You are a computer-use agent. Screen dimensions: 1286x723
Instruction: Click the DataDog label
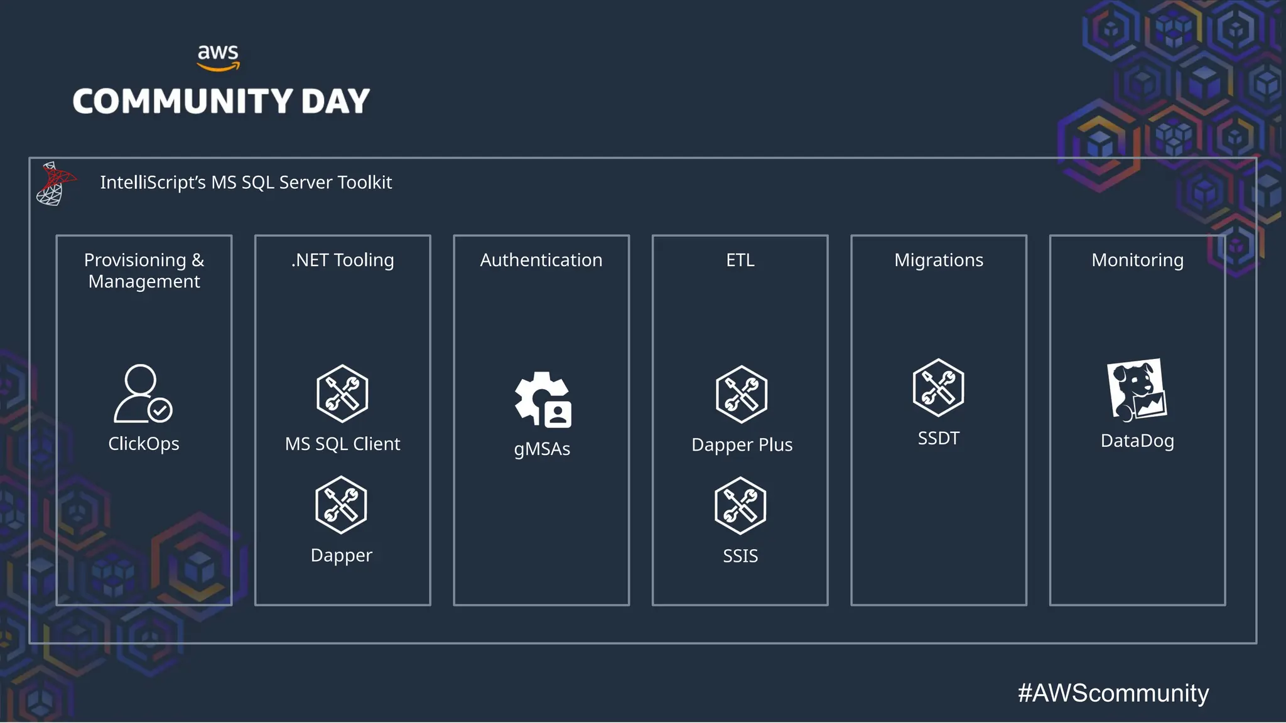pos(1137,441)
